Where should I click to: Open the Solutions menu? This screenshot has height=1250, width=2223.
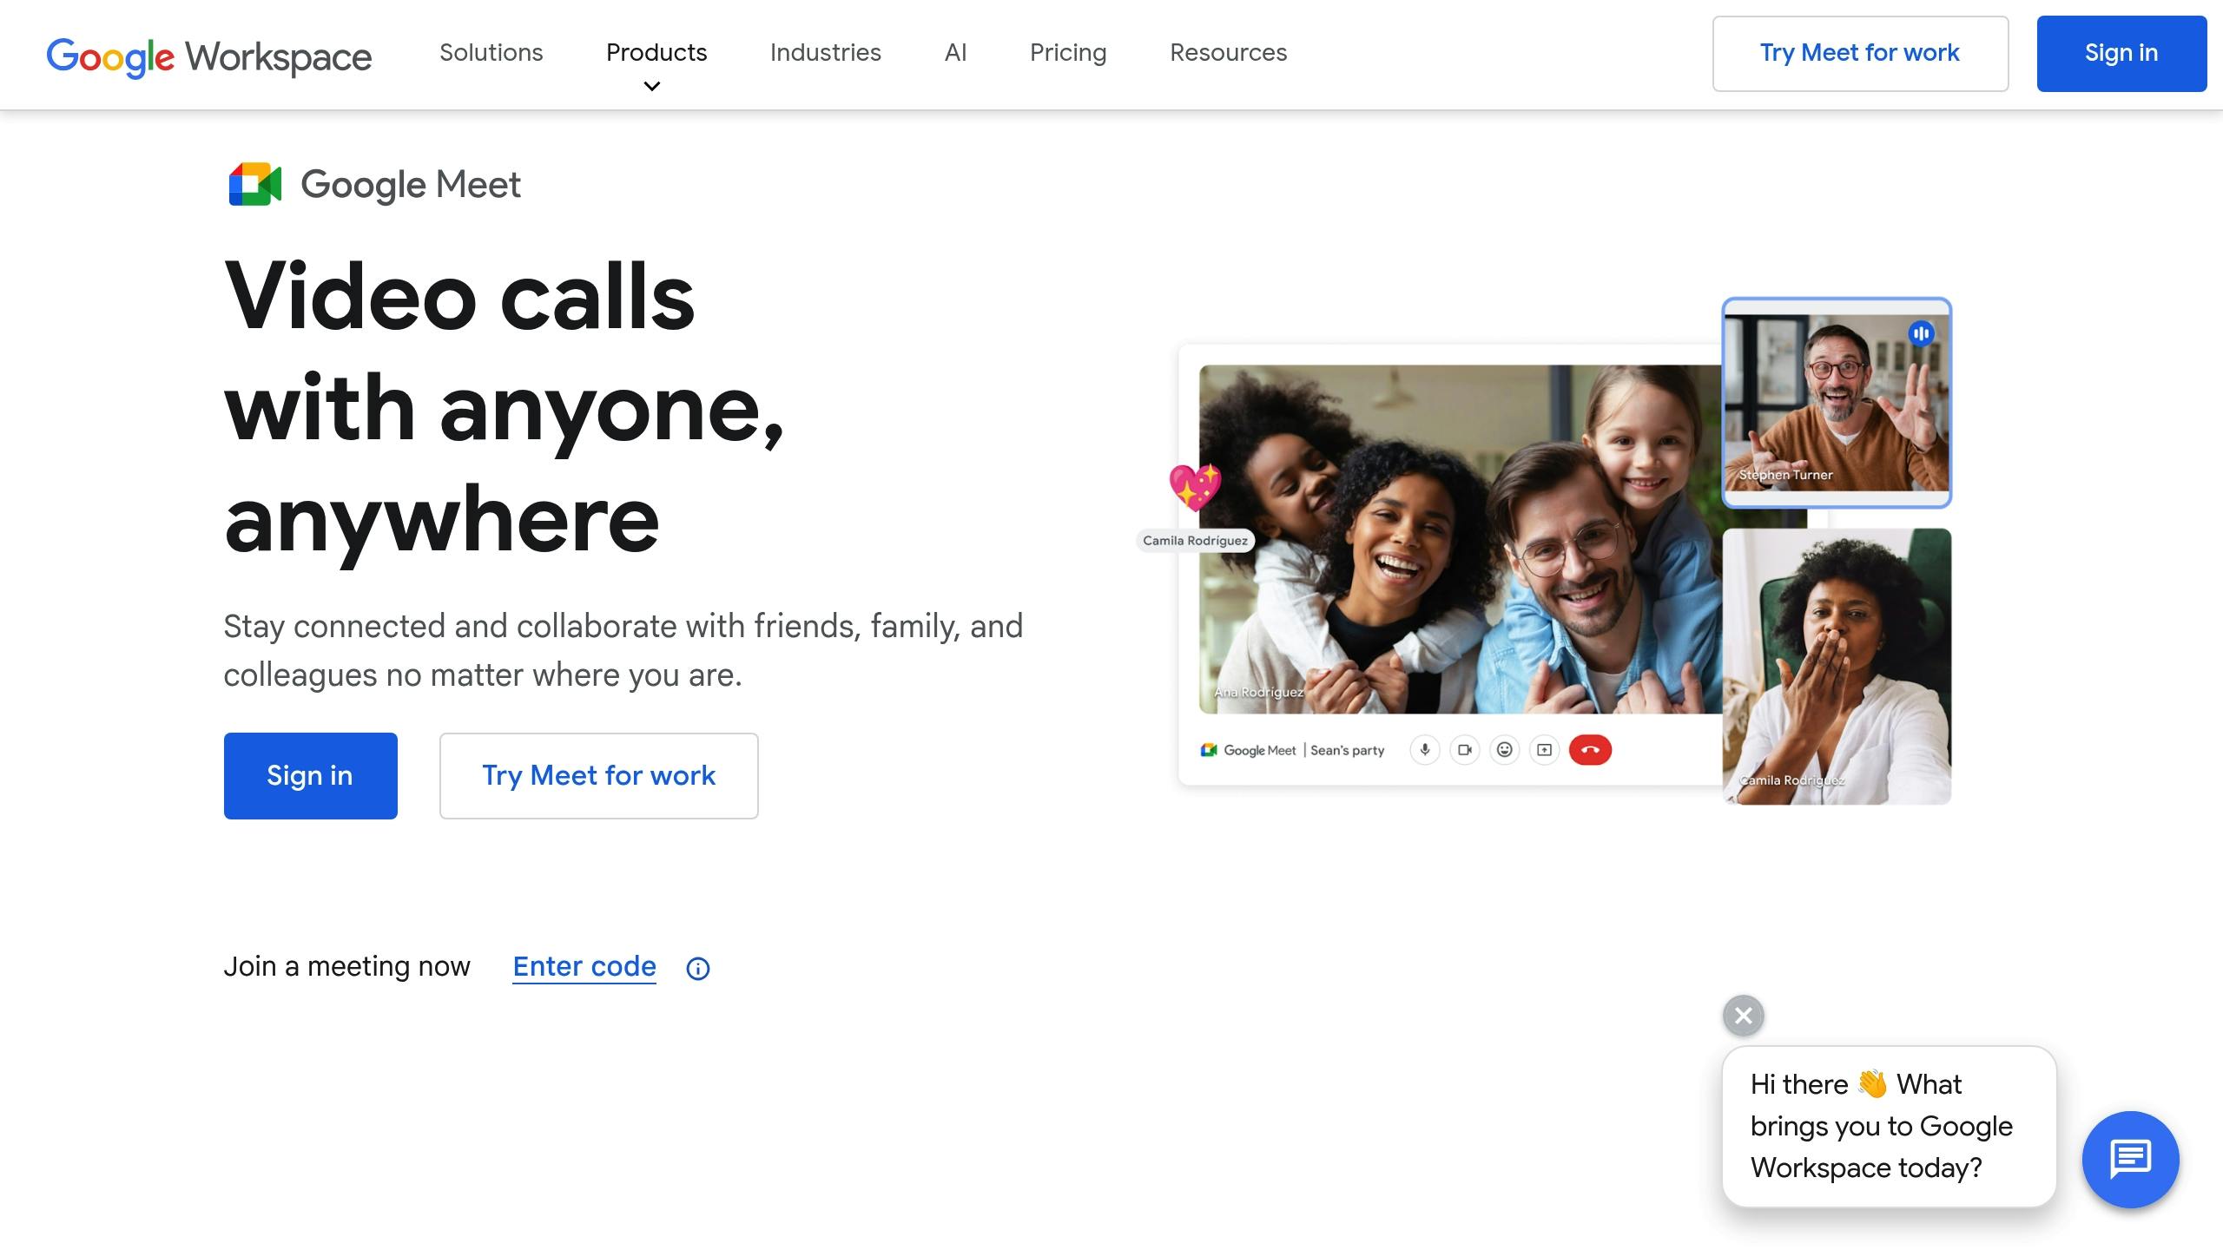pos(491,53)
